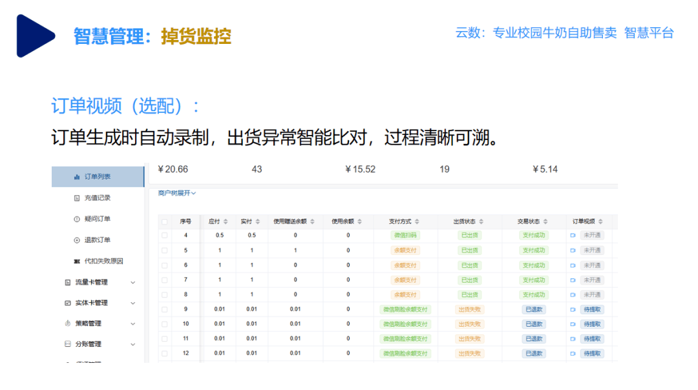Expand the 策略管理 sidebar section
The width and height of the screenshot is (698, 390).
[133, 323]
